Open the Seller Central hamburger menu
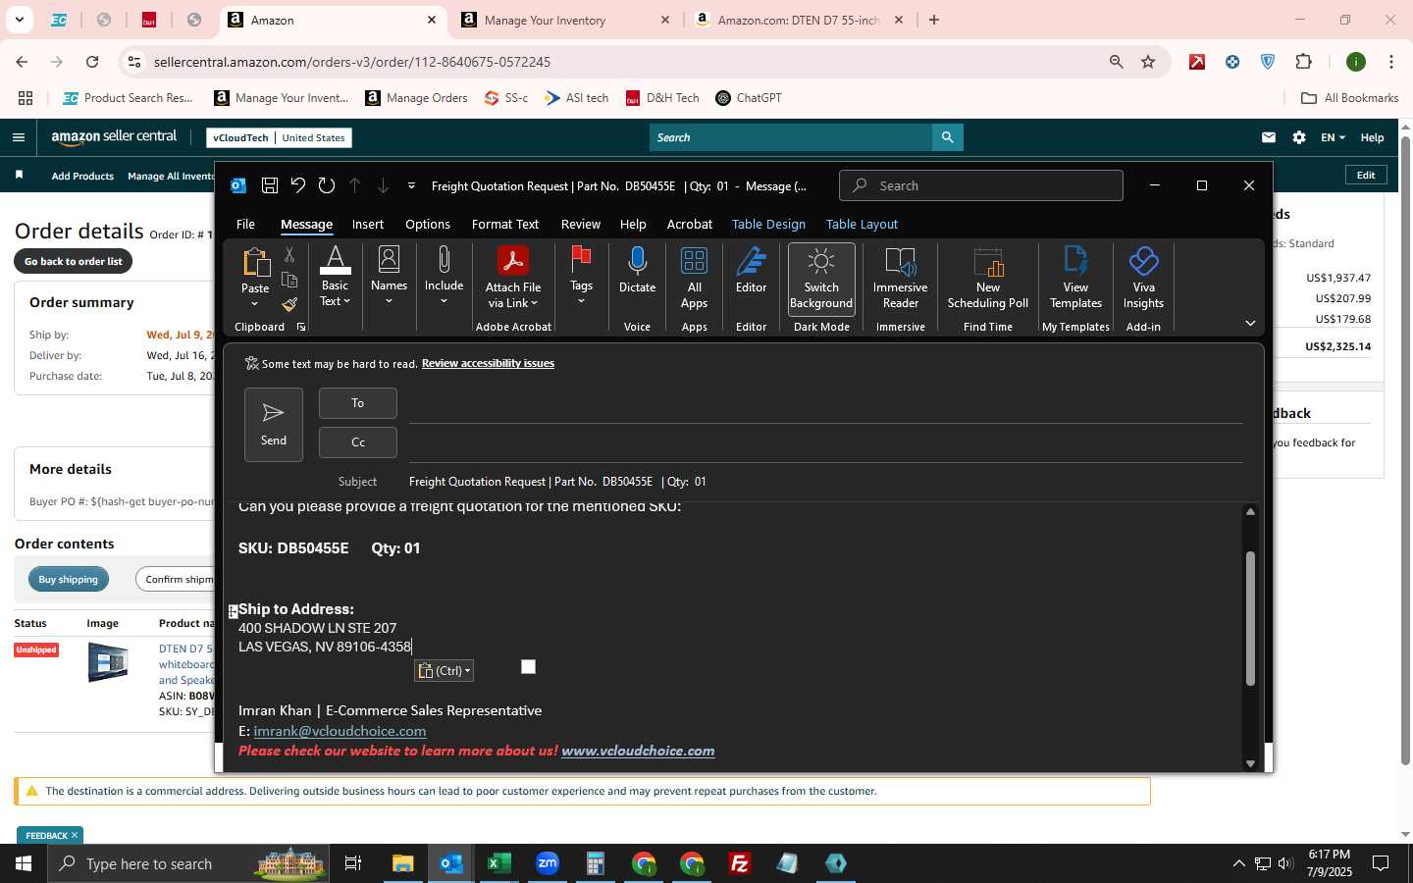The image size is (1413, 883). coord(19,137)
